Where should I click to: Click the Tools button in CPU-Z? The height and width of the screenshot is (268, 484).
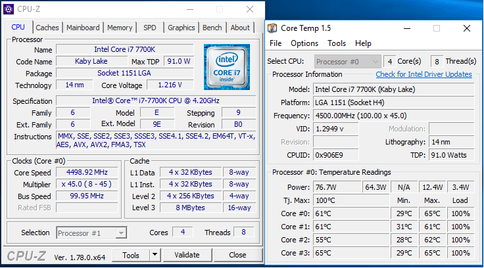pyautogui.click(x=131, y=255)
